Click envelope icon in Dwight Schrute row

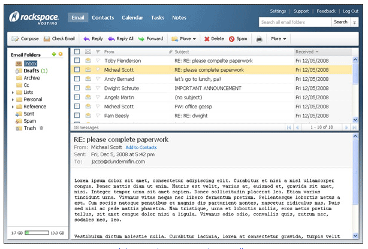[88, 88]
